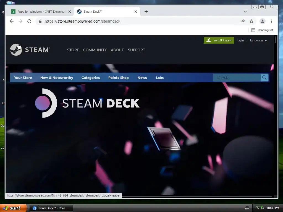The width and height of the screenshot is (283, 212).
Task: Open the login link
Action: pos(240,40)
